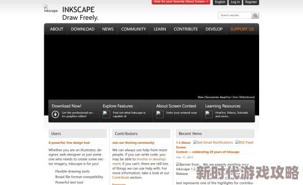Click the Learning Resources icon
Image resolution: width=303 pixels, height=185 pixels.
coord(209,114)
